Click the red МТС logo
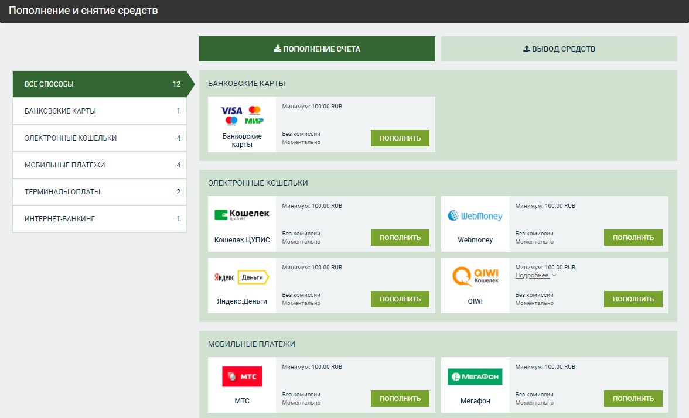689x418 pixels. click(242, 376)
